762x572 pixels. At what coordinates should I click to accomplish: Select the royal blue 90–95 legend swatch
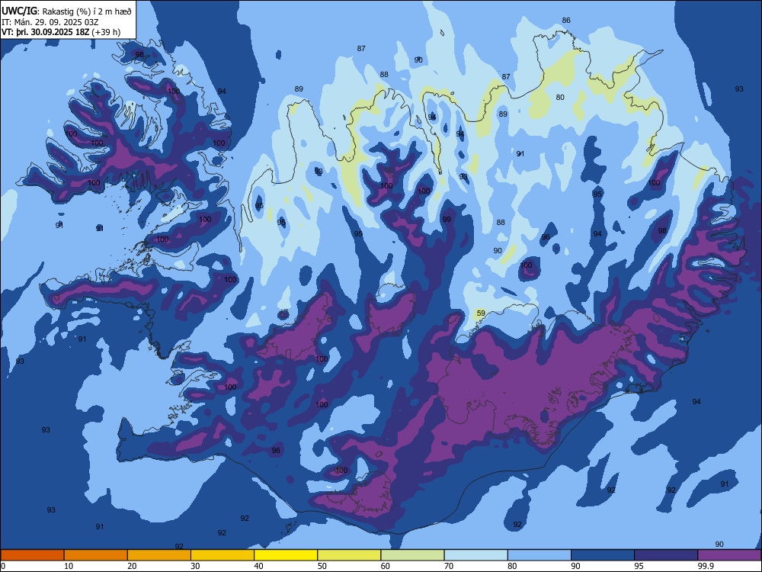[x=603, y=555]
